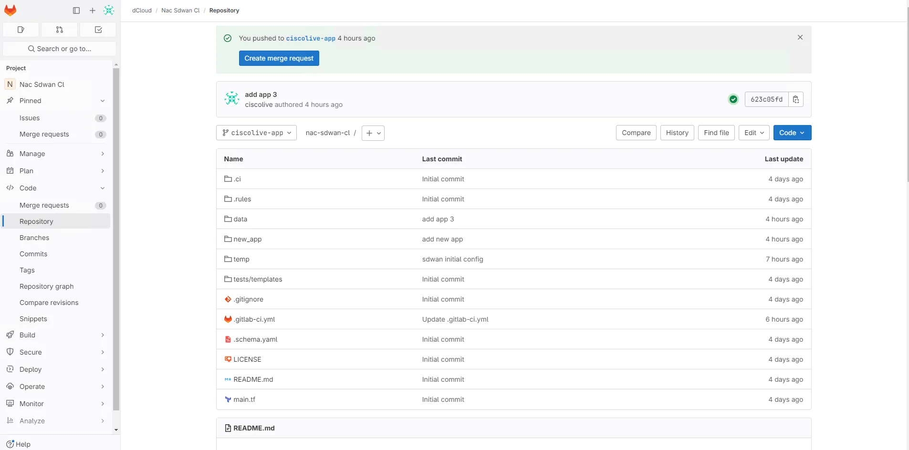This screenshot has width=909, height=450.
Task: Click Create merge request button
Action: [x=279, y=58]
